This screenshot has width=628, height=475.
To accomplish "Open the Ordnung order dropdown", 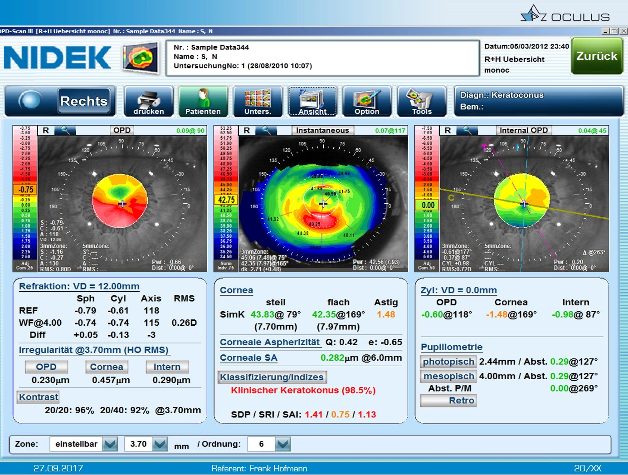I will [x=282, y=444].
